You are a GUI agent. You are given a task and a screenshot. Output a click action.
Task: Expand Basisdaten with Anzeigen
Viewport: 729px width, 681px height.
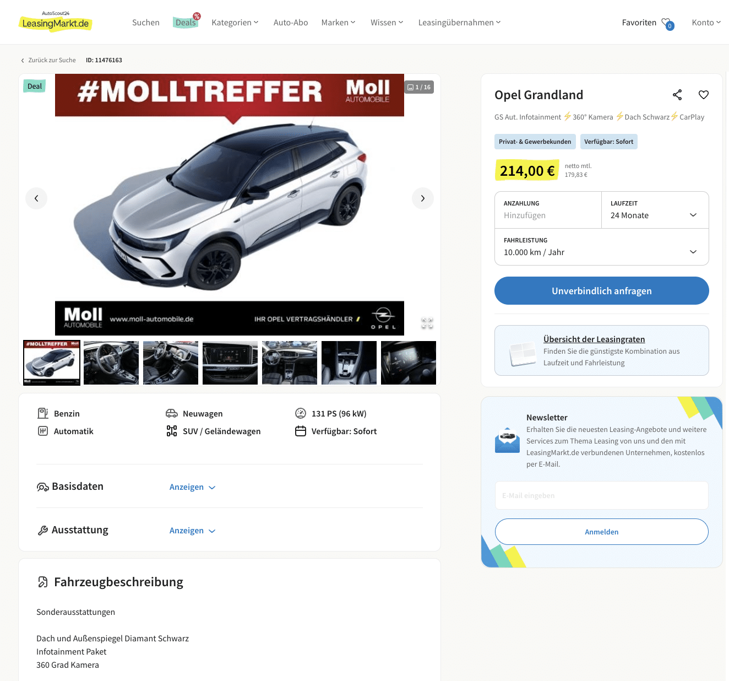(x=192, y=487)
